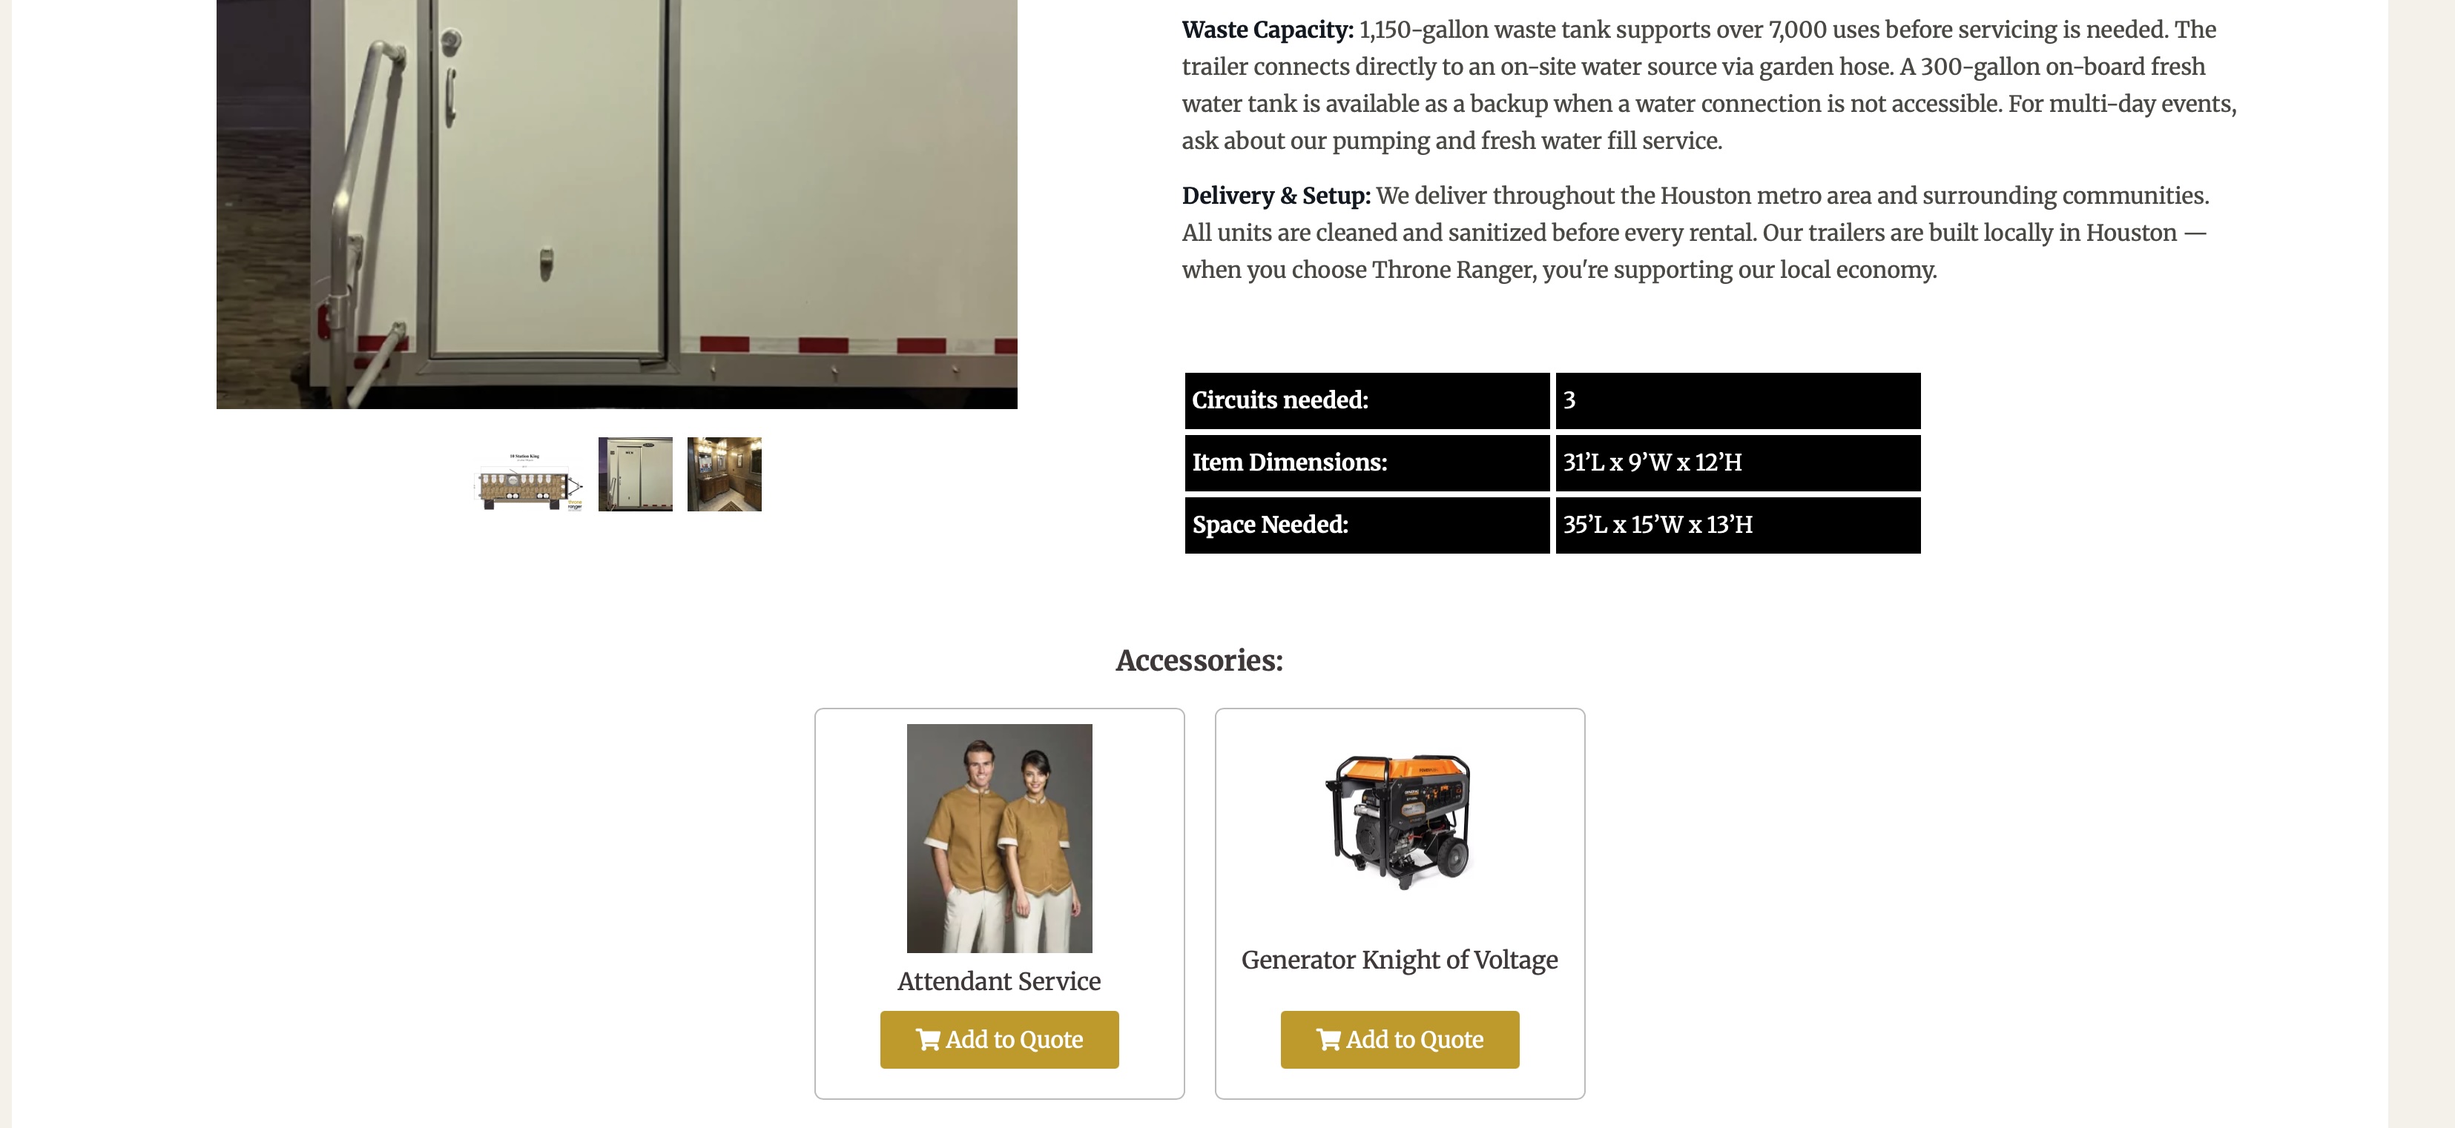
Task: Add Generator Knight of Voltage to quote
Action: click(x=1400, y=1039)
